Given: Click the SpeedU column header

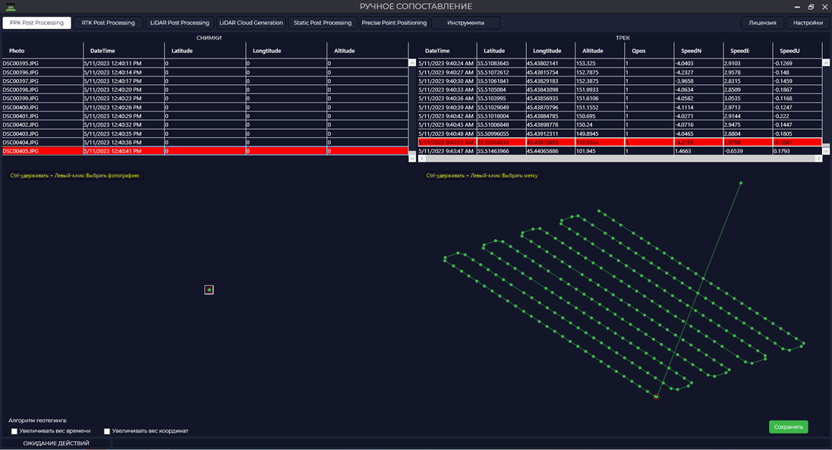Looking at the screenshot, I should pyautogui.click(x=798, y=51).
